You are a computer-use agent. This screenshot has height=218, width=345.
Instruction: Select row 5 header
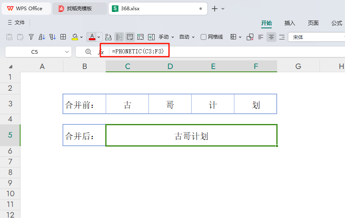coord(10,135)
